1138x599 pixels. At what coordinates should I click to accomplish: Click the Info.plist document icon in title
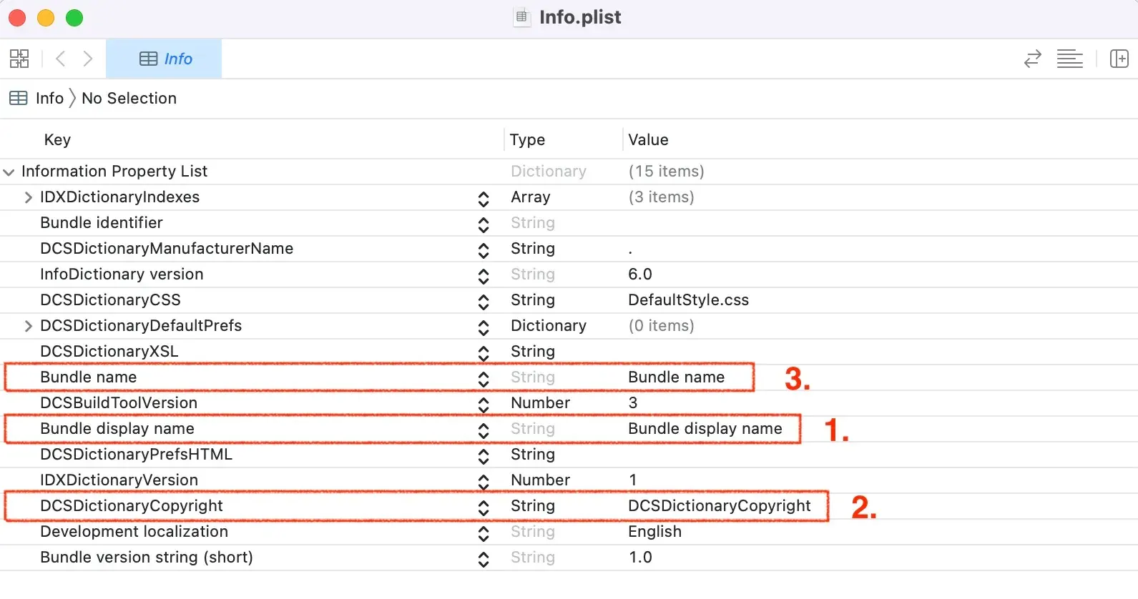click(522, 17)
